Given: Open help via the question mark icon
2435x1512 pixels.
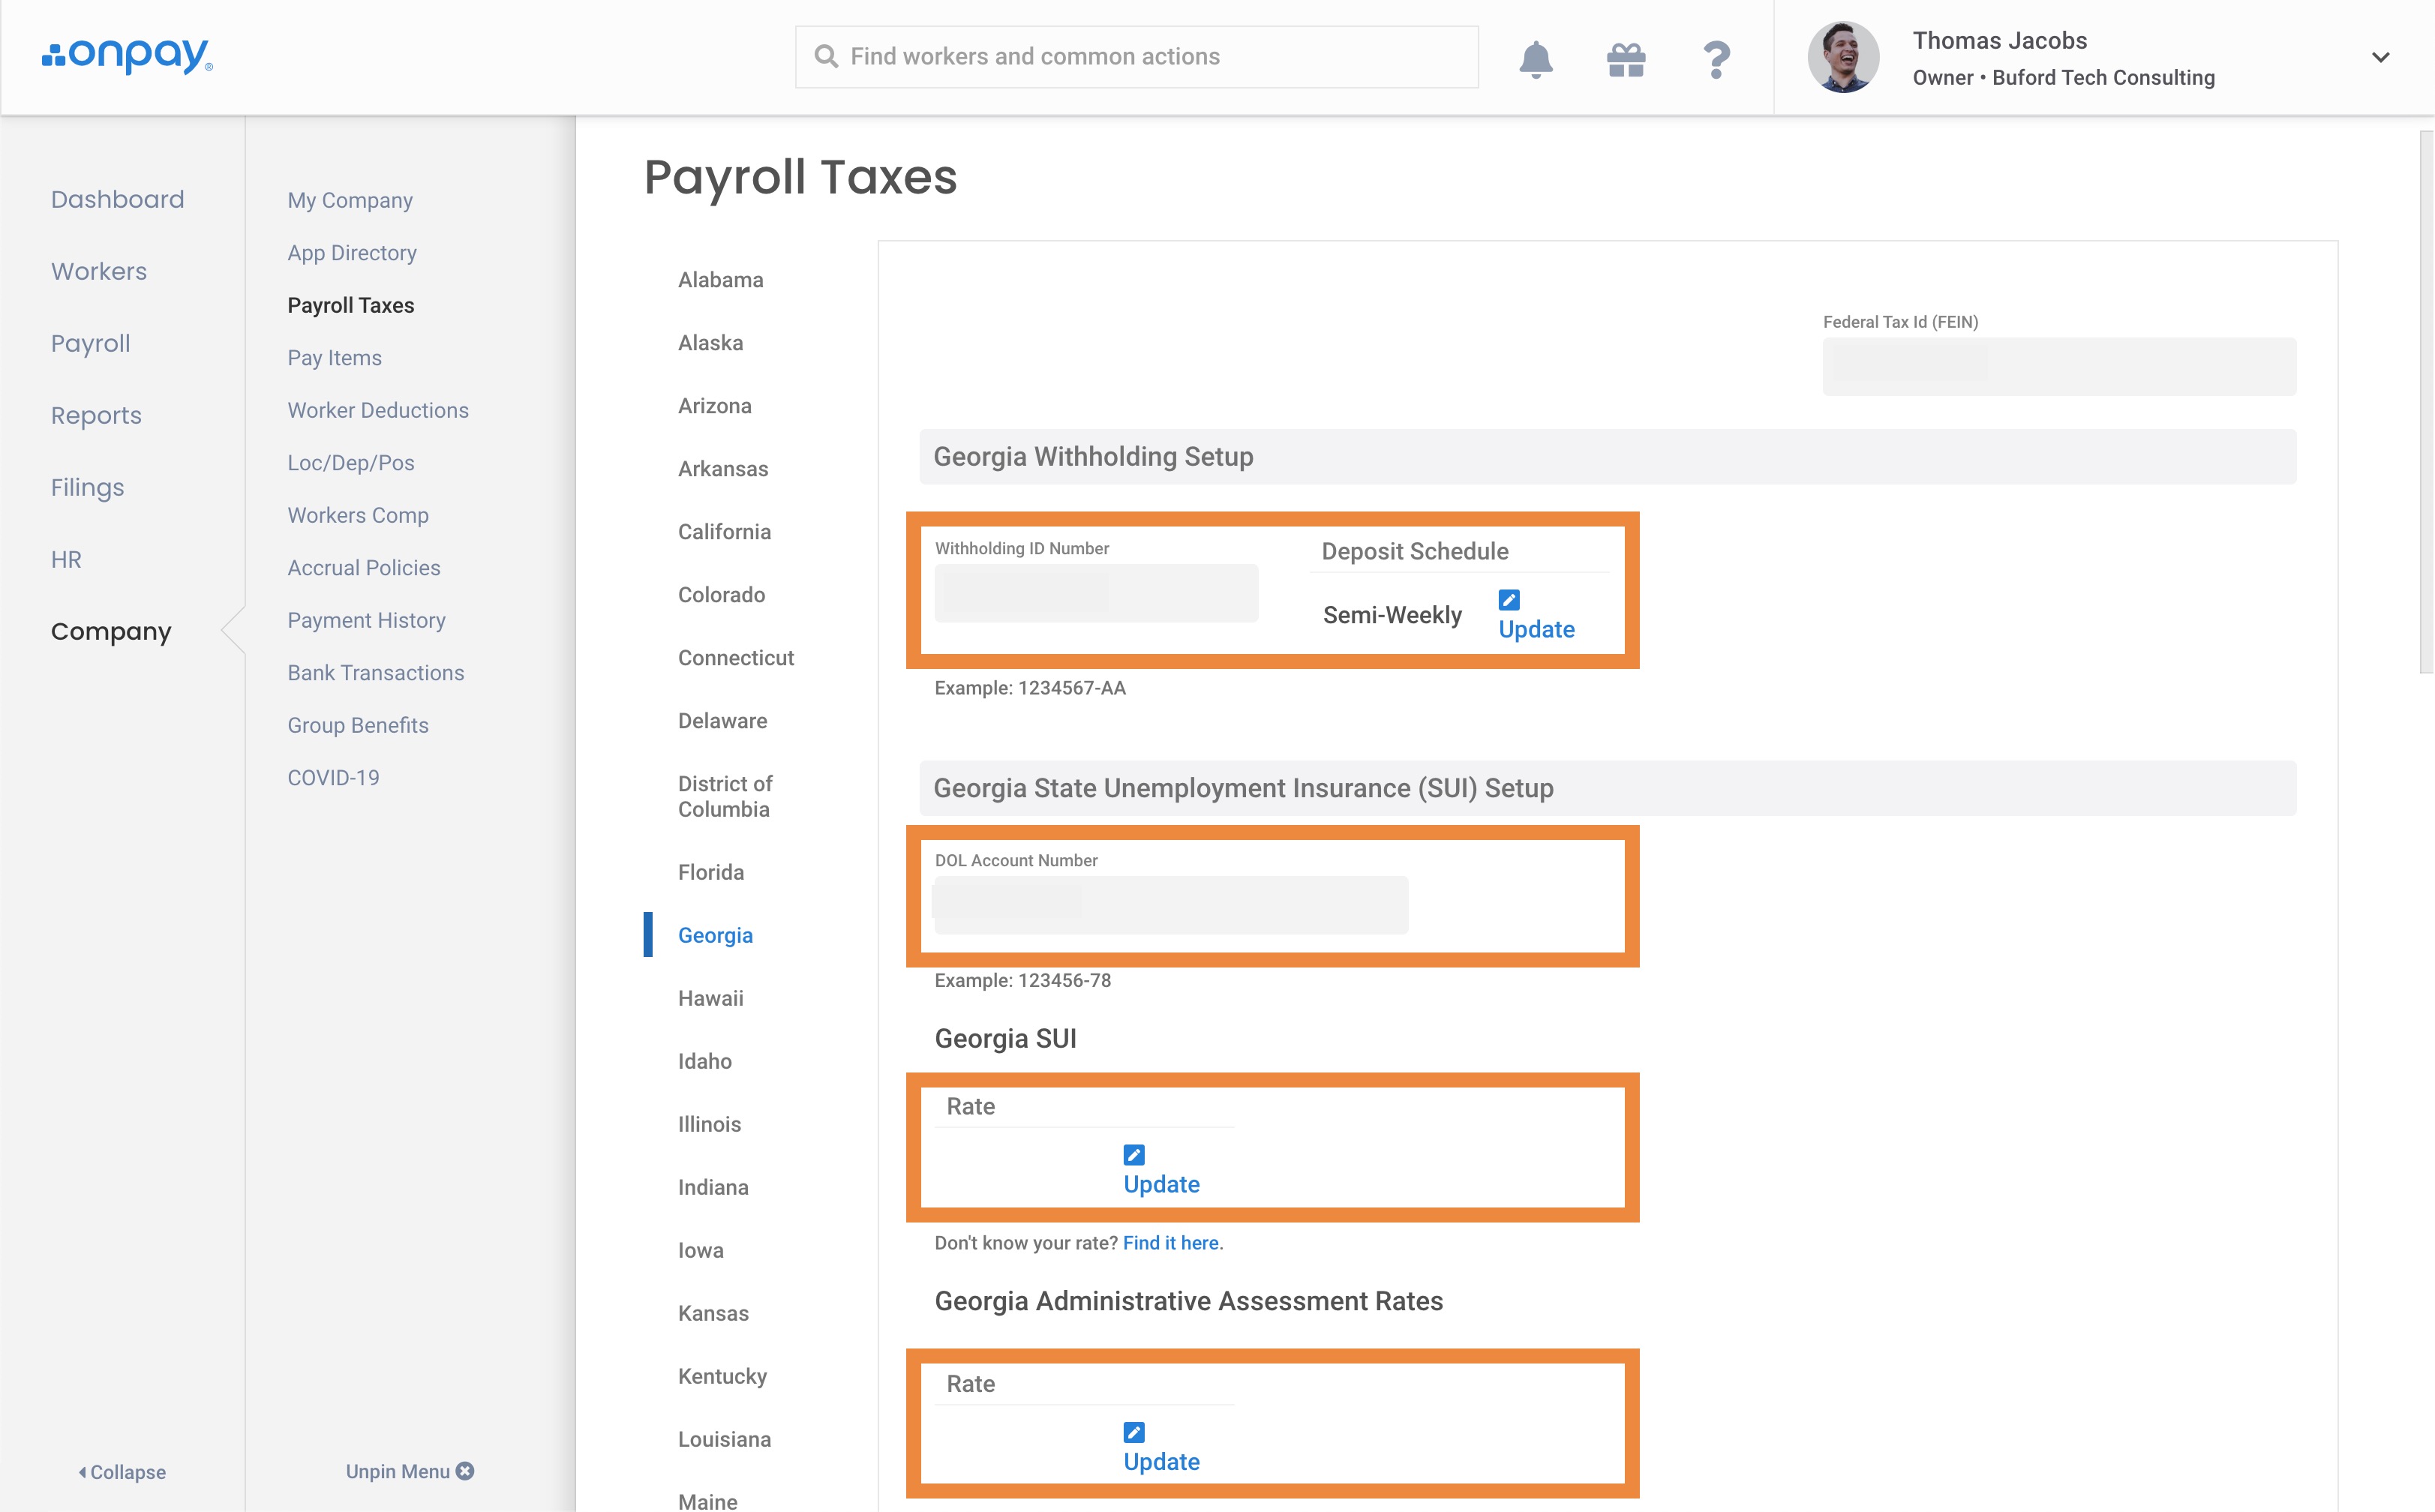Looking at the screenshot, I should 1716,59.
